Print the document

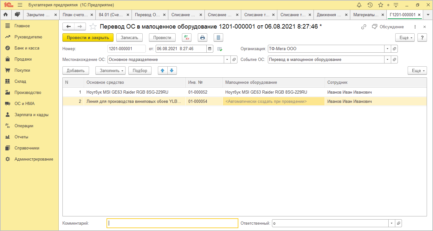point(203,37)
